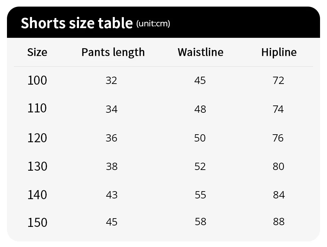Select waistline value 55
This screenshot has width=327, height=247.
tap(200, 195)
